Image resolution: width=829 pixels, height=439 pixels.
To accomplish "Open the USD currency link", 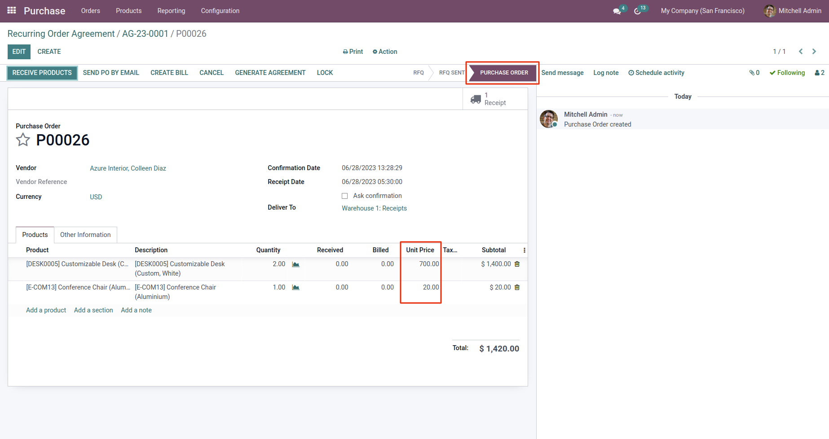I will pos(96,197).
